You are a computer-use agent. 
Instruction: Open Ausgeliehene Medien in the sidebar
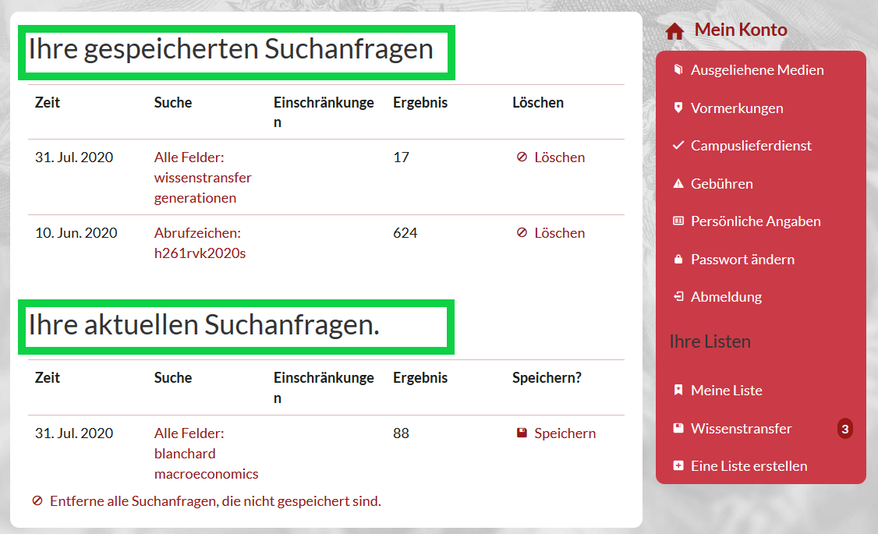pos(757,70)
